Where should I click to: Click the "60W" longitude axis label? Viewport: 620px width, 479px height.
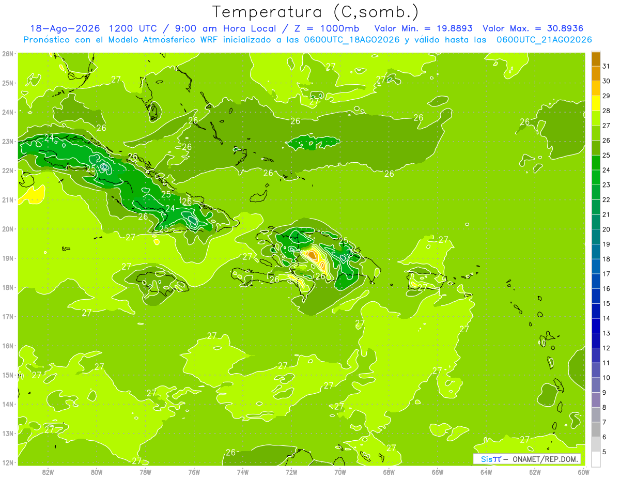(x=583, y=471)
